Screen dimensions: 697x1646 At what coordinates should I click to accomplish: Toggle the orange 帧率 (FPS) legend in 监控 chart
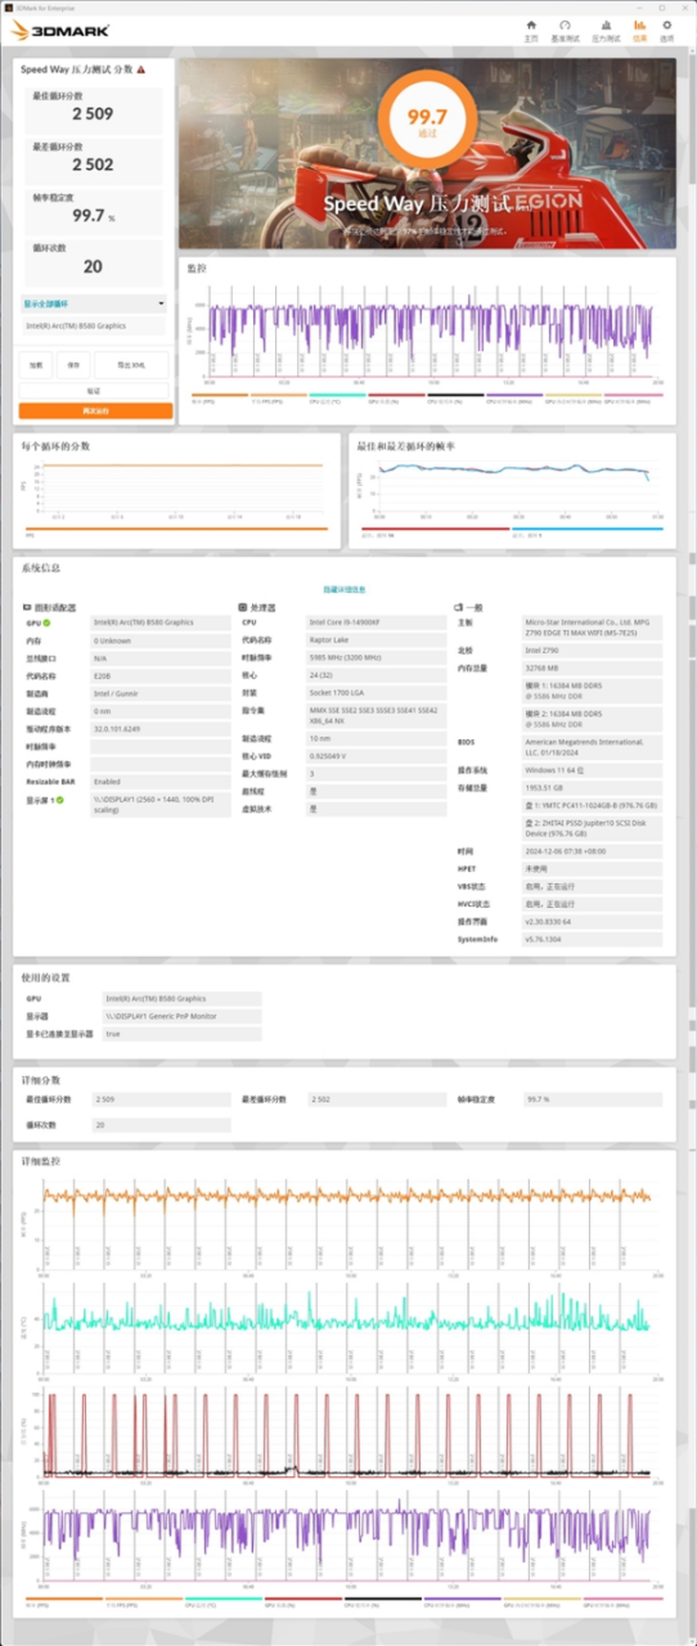pos(220,398)
